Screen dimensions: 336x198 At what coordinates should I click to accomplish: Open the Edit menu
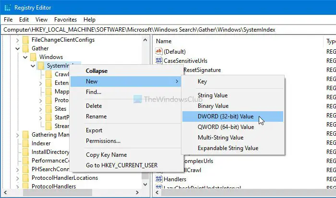[24, 20]
